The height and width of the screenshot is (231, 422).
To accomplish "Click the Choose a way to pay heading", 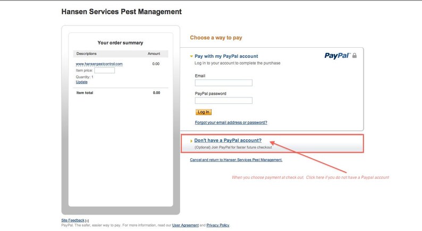I will click(x=216, y=38).
